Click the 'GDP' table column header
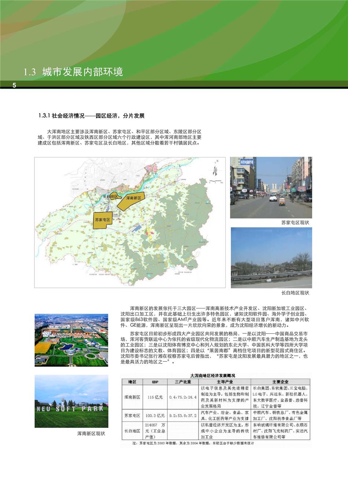This screenshot has height=492, width=348. [x=155, y=382]
